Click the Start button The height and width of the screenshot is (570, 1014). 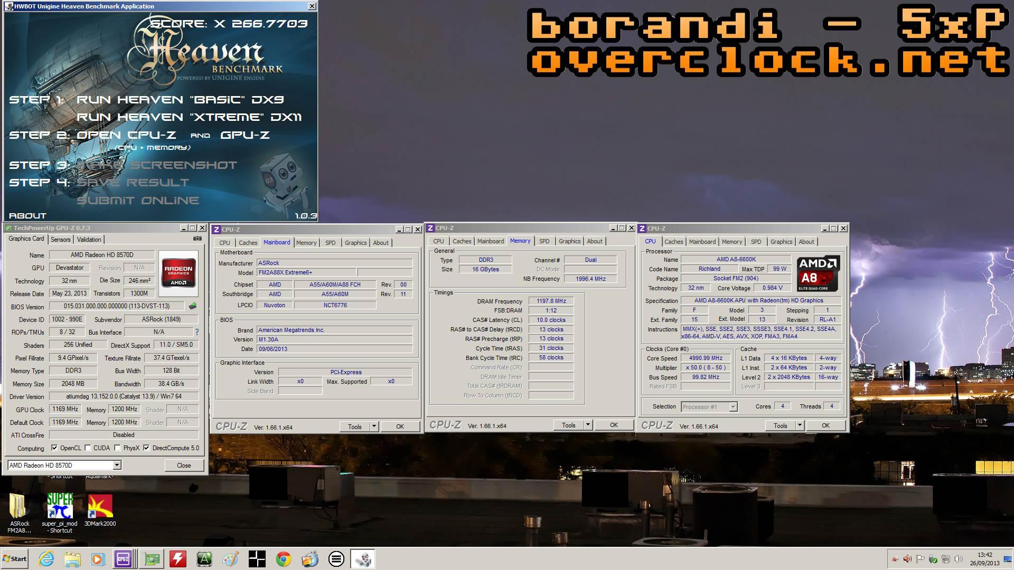point(14,559)
